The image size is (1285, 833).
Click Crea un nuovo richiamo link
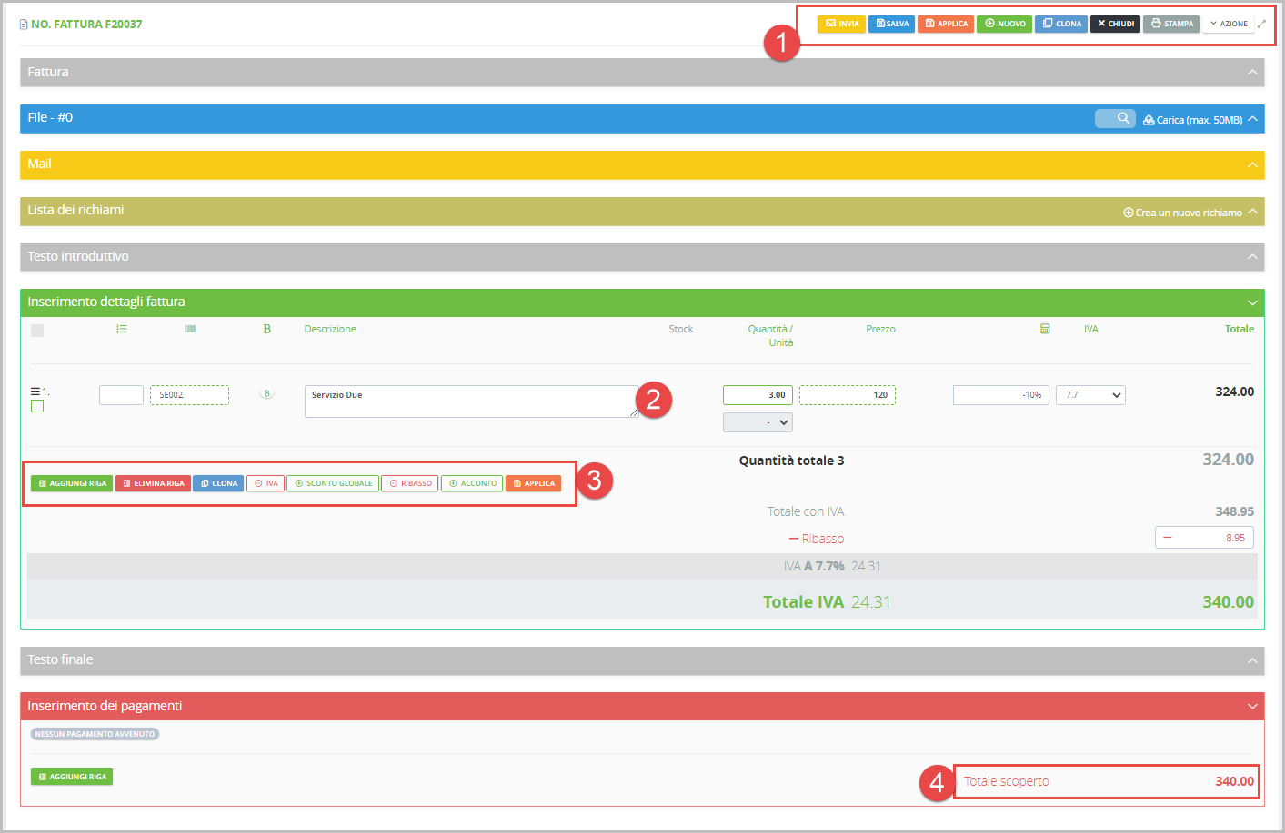(x=1182, y=213)
